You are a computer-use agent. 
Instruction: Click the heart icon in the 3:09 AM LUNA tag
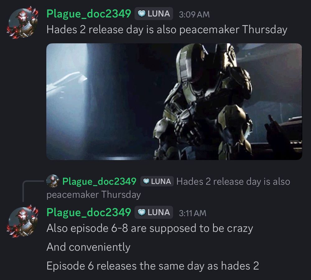142,13
